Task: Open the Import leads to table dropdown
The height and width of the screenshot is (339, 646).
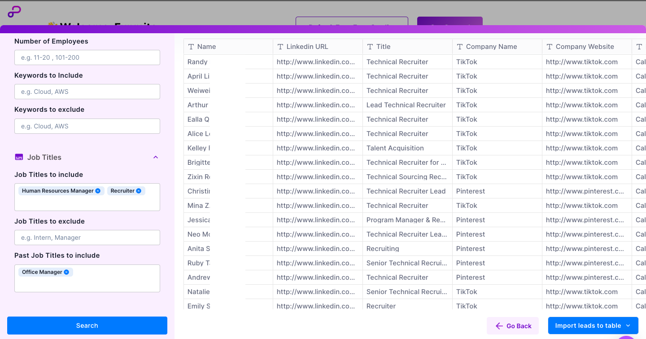Action: coord(628,326)
